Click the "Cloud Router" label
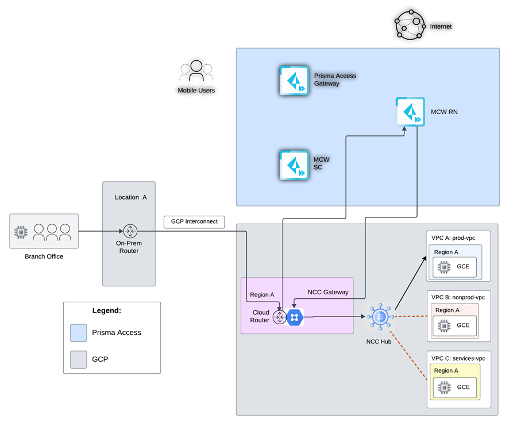Image resolution: width=517 pixels, height=425 pixels. (x=260, y=317)
